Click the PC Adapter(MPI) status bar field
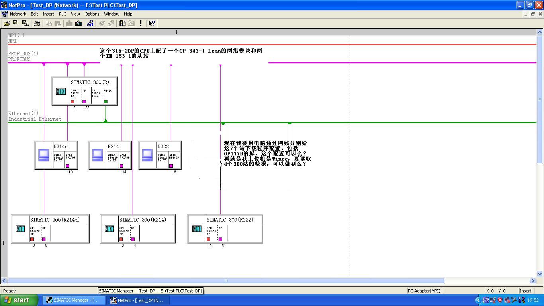544x306 pixels. tap(424, 291)
